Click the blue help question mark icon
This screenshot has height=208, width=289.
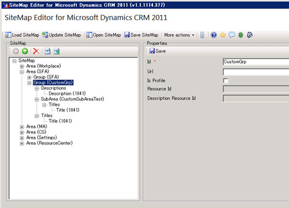(214, 35)
